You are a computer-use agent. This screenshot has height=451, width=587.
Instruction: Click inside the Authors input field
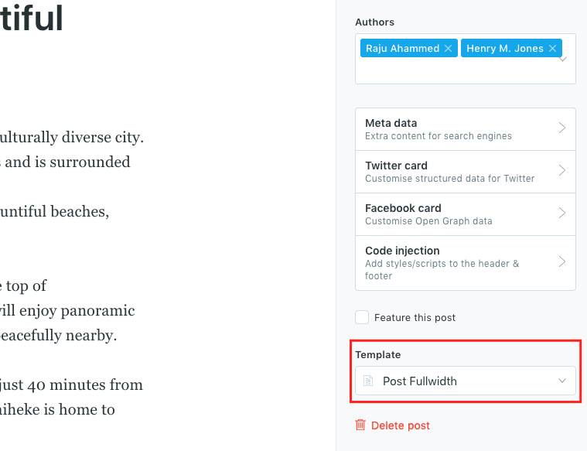click(464, 71)
